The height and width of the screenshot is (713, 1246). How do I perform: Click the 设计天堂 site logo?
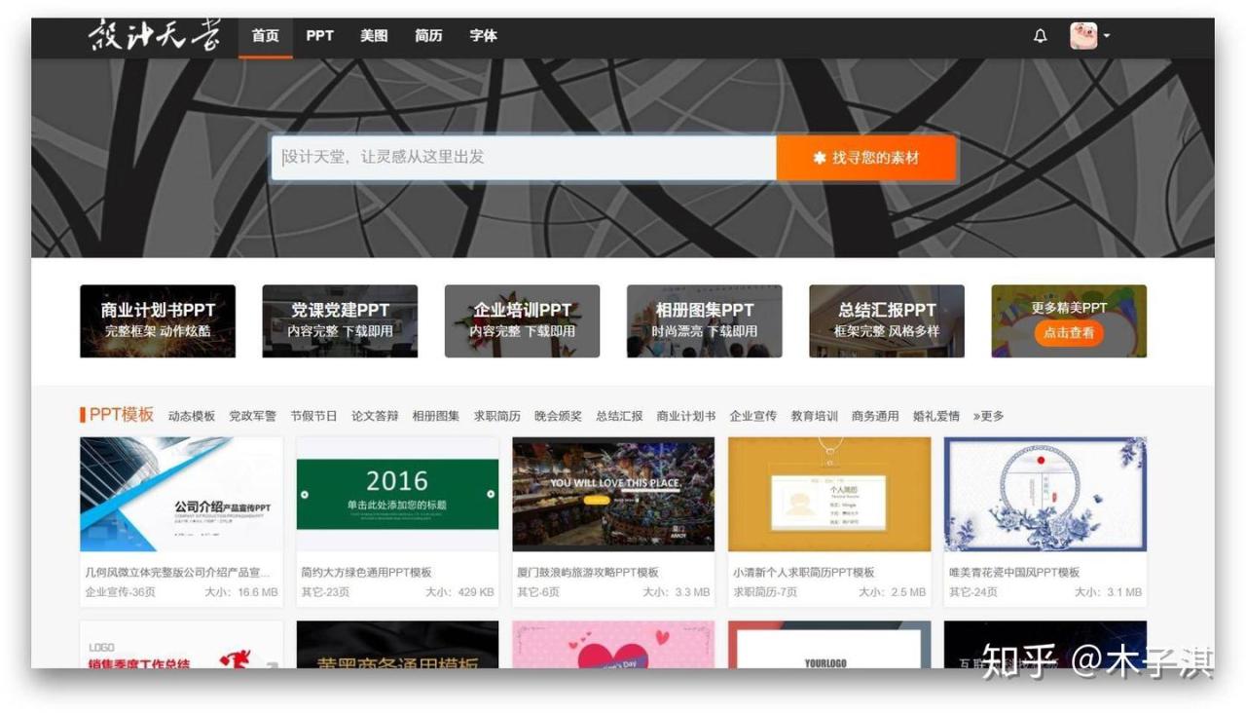pos(154,35)
